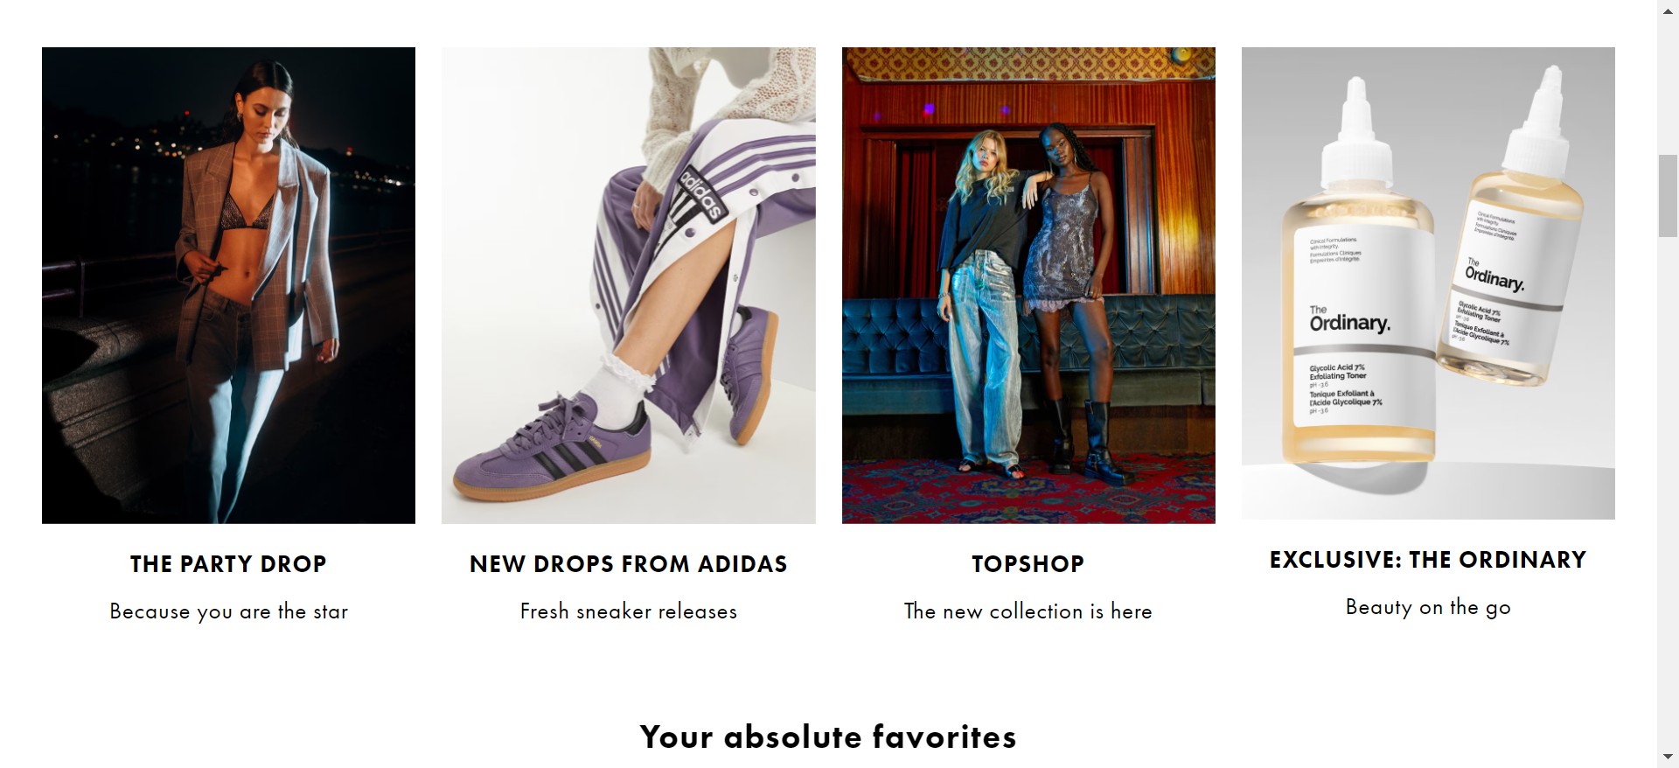Open the purple Adidas sneakers image
The width and height of the screenshot is (1679, 768).
click(628, 285)
